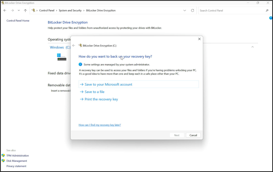
Task: Click the BitLocker icon in wizard title
Action: pyautogui.click(x=80, y=45)
